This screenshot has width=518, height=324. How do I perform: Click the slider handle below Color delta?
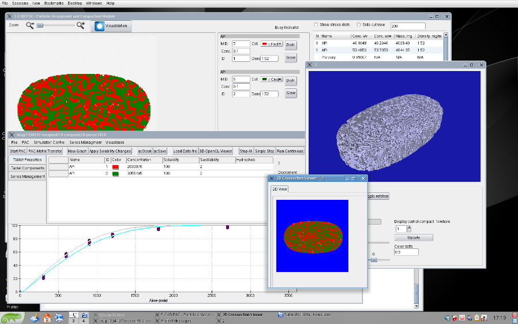pyautogui.click(x=374, y=260)
